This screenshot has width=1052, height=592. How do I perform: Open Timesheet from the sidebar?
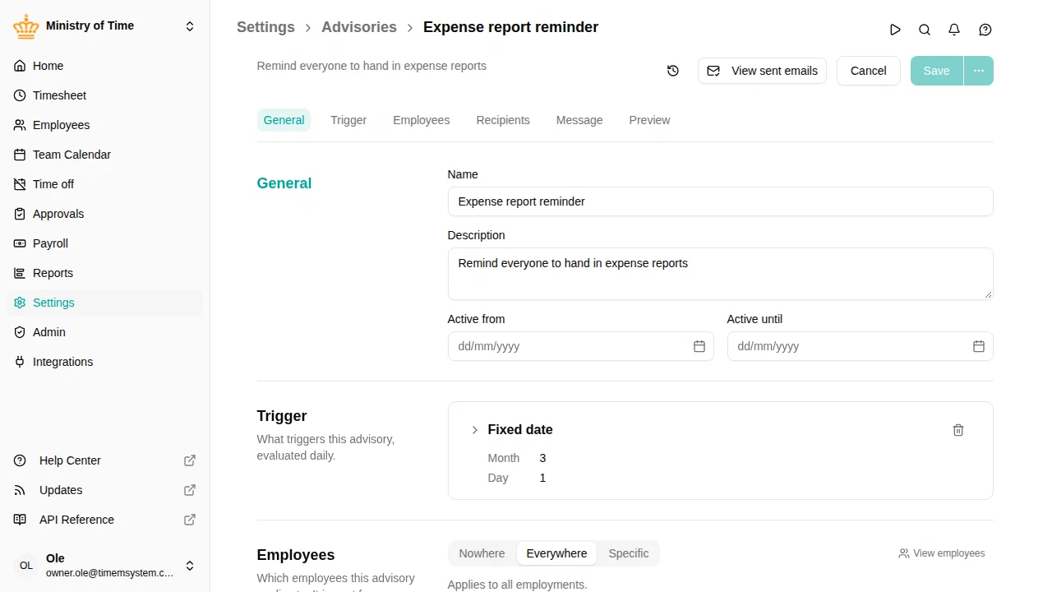coord(104,95)
